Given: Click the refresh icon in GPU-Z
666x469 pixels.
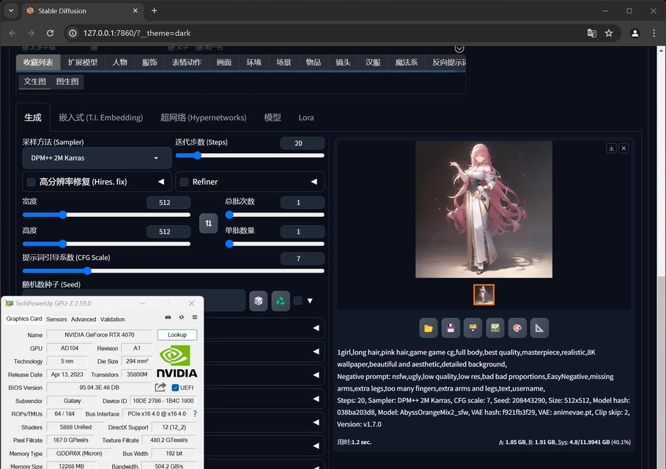Looking at the screenshot, I should [182, 317].
